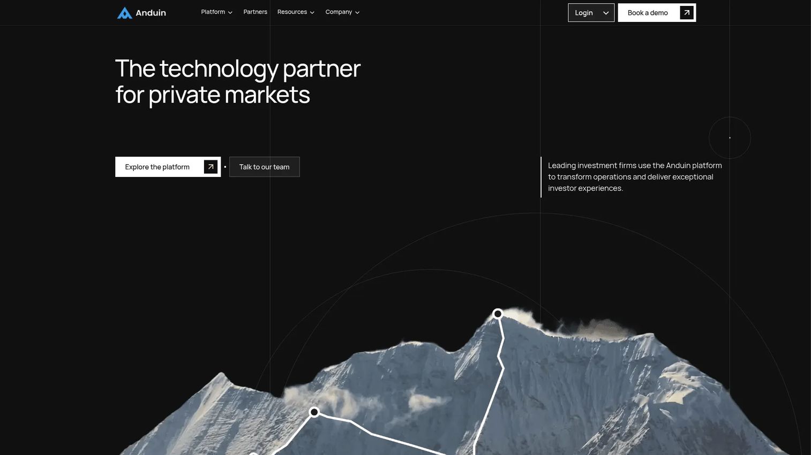811x455 pixels.
Task: Click the Anduin logo icon
Action: coord(124,13)
